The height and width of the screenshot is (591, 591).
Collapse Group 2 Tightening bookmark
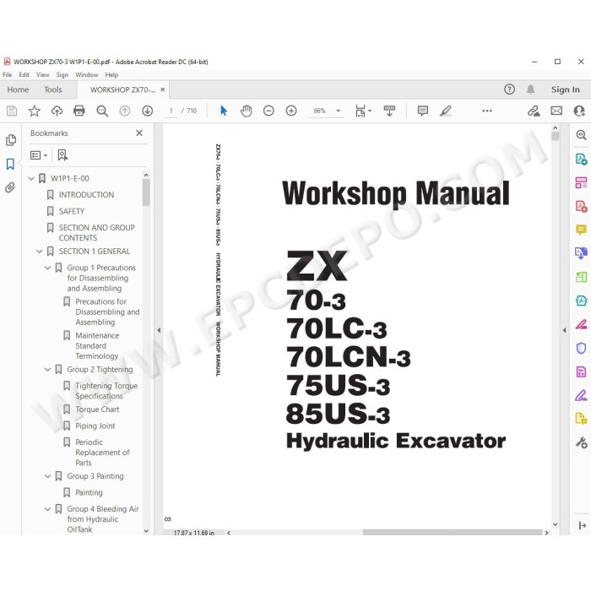pyautogui.click(x=47, y=370)
